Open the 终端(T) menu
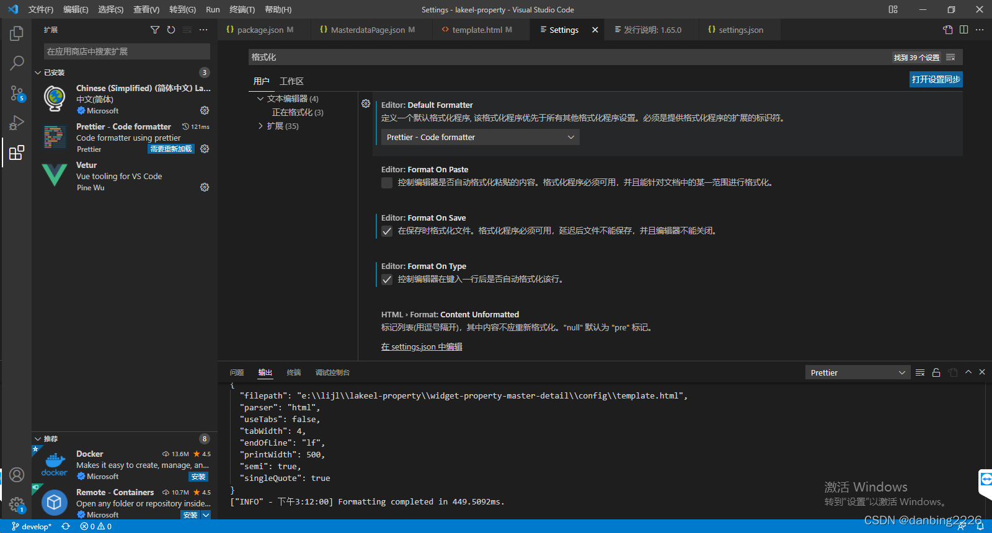The width and height of the screenshot is (992, 533). coord(242,9)
